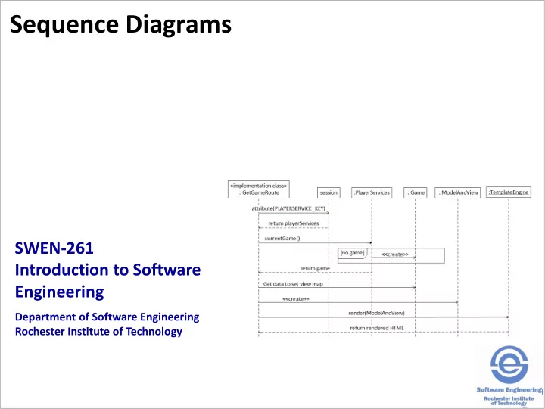Screen dimensions: 545x409
Task: Click the word 'Engineering' under the course title
Action: (60, 292)
